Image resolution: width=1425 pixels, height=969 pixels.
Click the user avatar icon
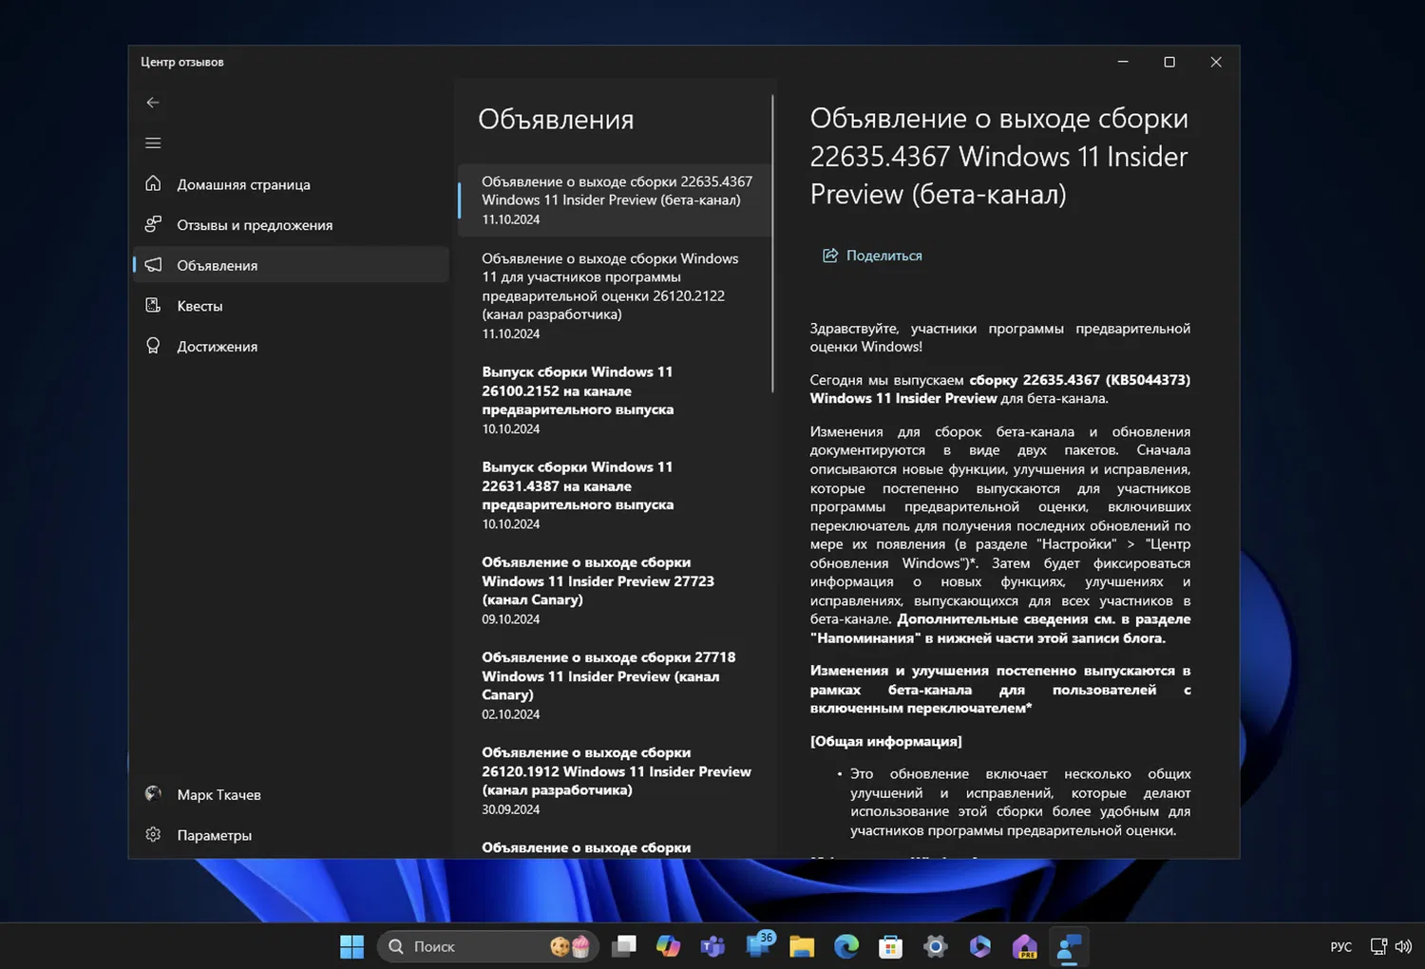(x=153, y=793)
